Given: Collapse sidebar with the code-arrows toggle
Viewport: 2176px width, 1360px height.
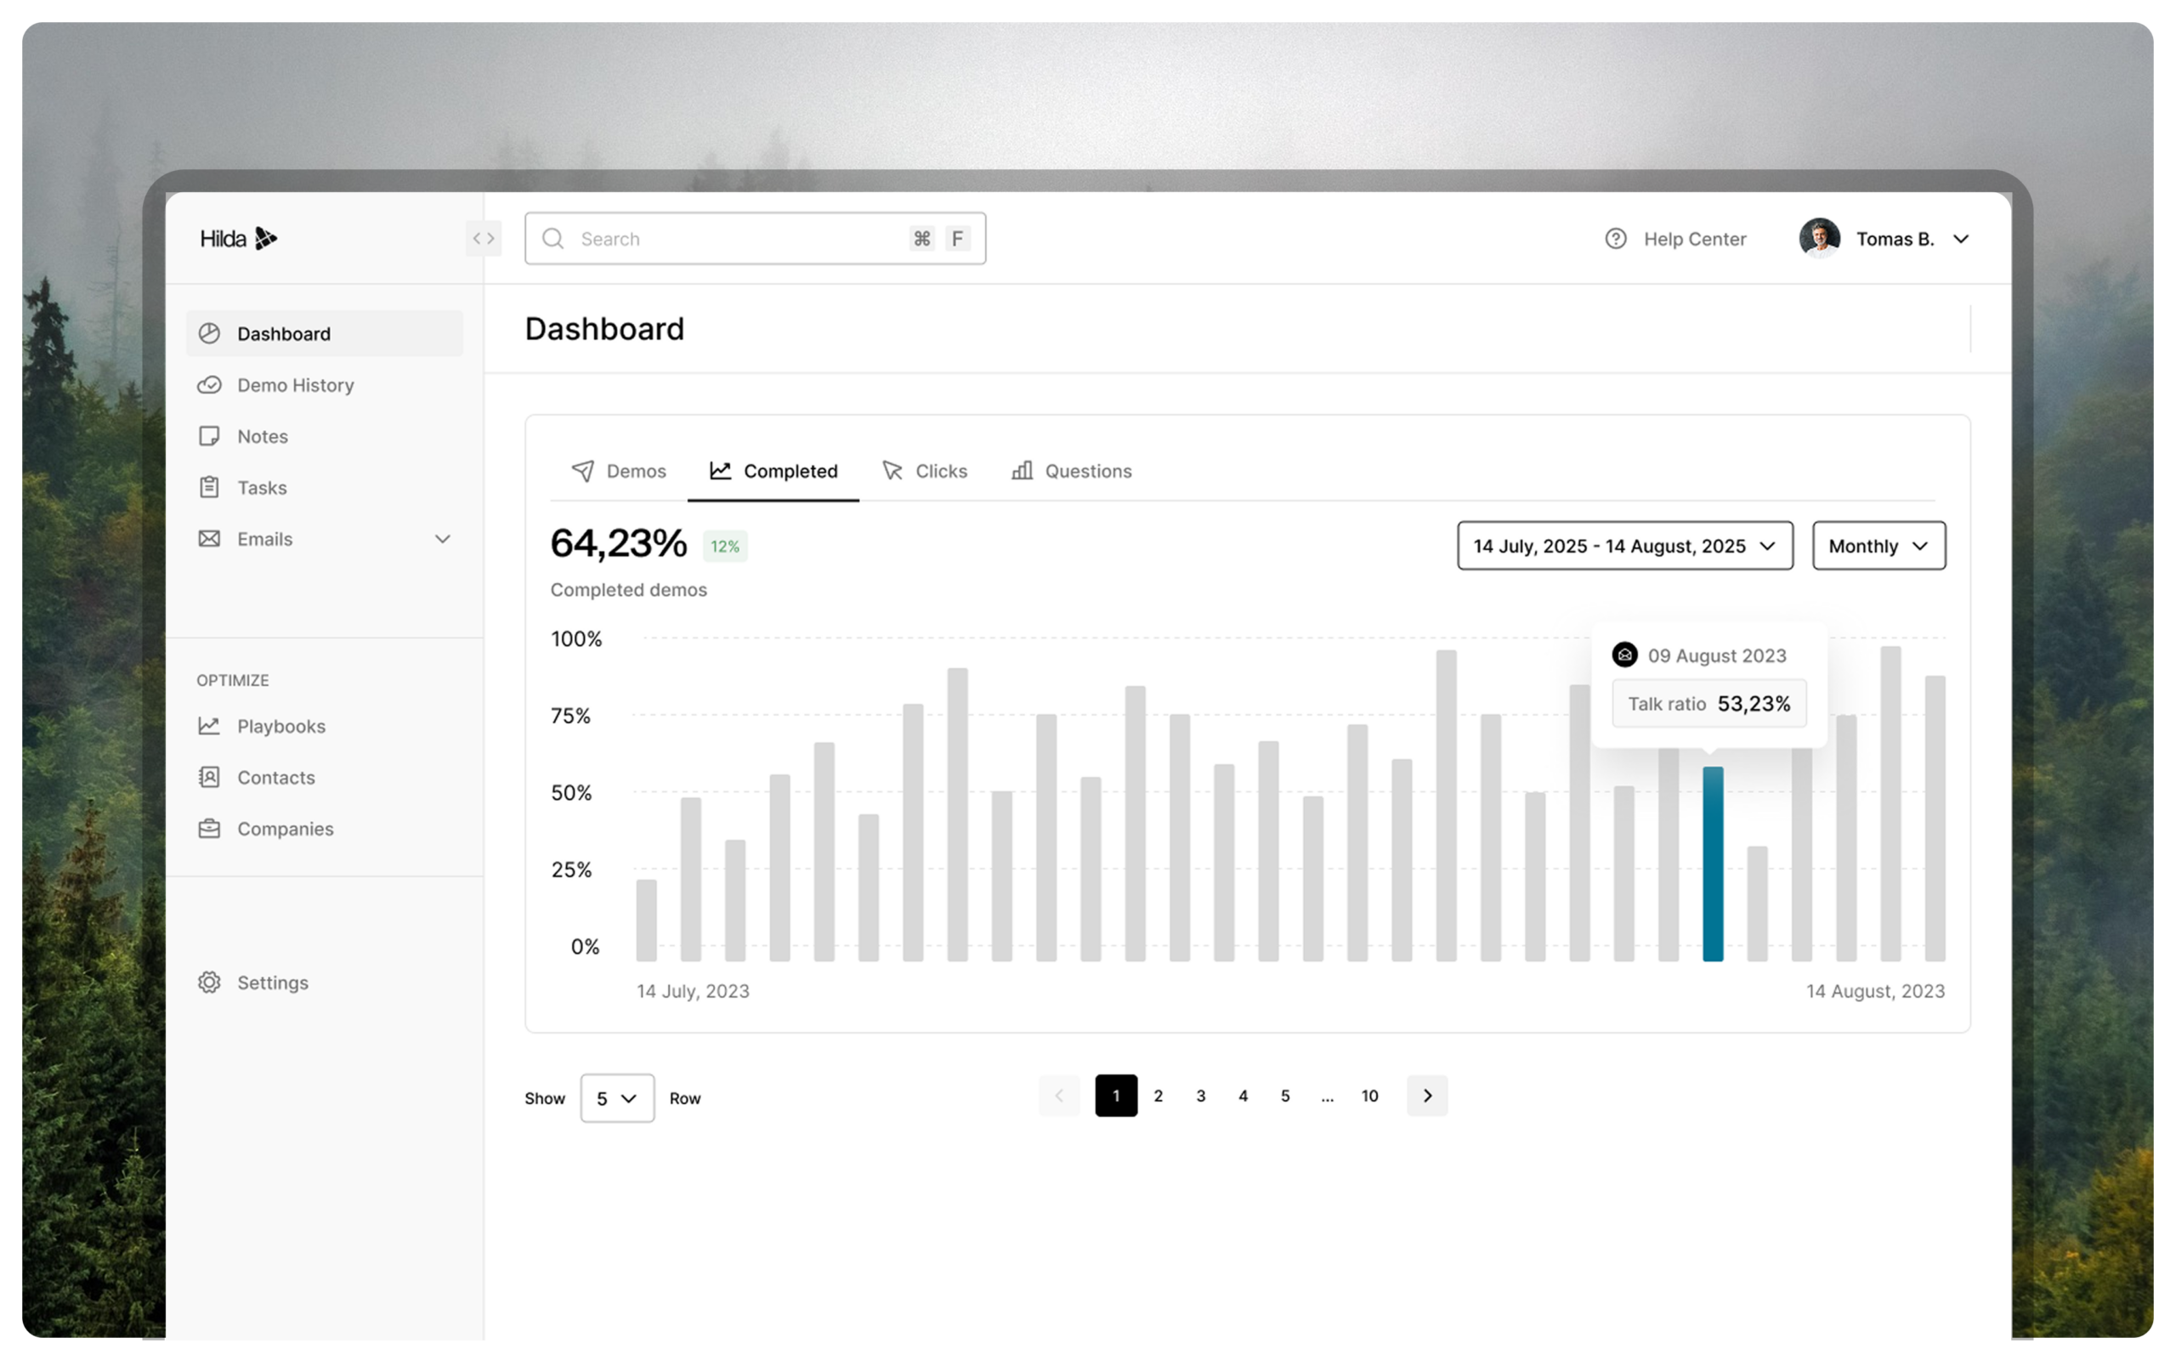Looking at the screenshot, I should tap(484, 238).
